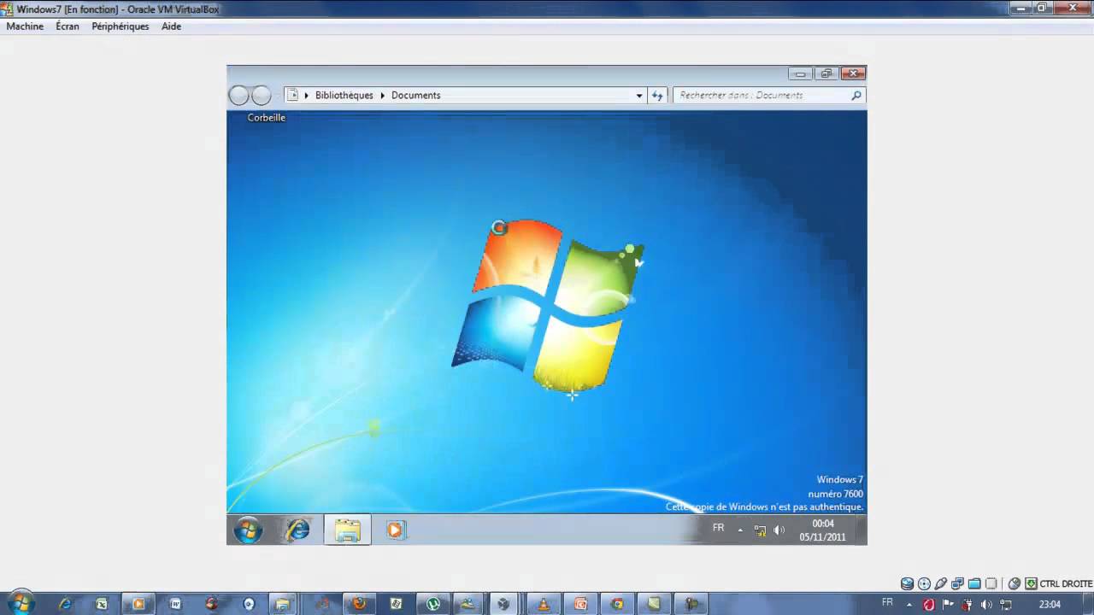Open the host clock showing 23:04

tap(1050, 604)
